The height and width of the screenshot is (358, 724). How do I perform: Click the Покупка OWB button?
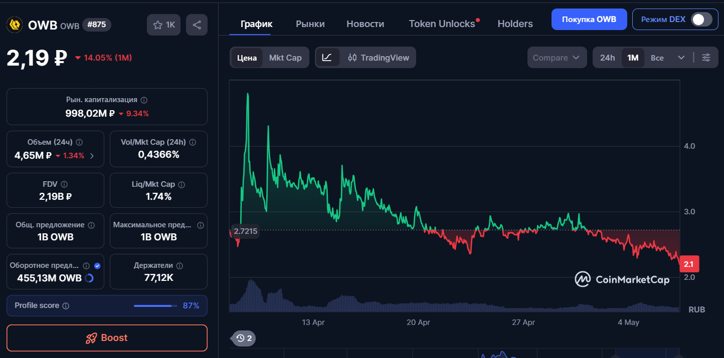click(x=589, y=20)
